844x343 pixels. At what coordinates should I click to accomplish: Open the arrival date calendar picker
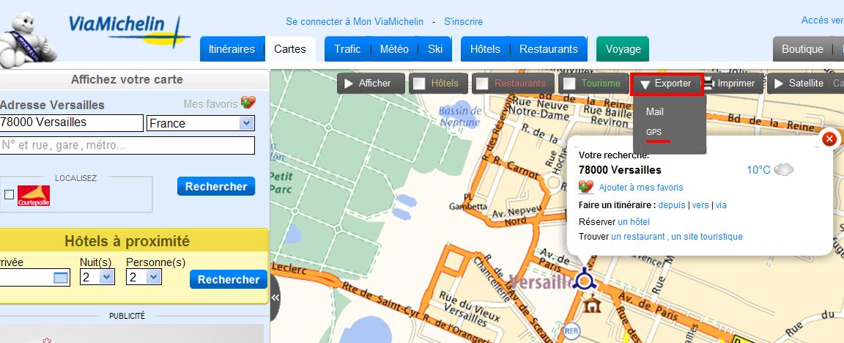coord(61,278)
